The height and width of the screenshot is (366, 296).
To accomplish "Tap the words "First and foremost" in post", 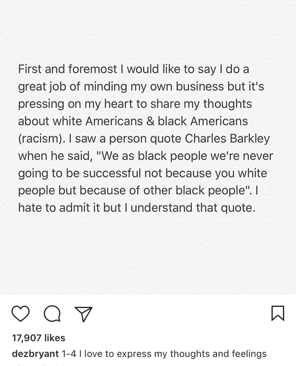I will point(68,69).
